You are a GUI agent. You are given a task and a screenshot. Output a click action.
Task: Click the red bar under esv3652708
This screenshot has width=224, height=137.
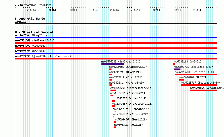[x=113, y=90]
